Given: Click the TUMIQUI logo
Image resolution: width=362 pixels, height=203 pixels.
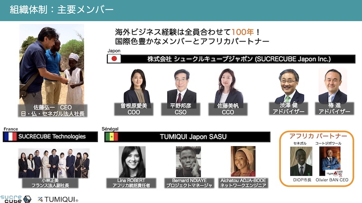Looking at the screenshot, I should 58,199.
